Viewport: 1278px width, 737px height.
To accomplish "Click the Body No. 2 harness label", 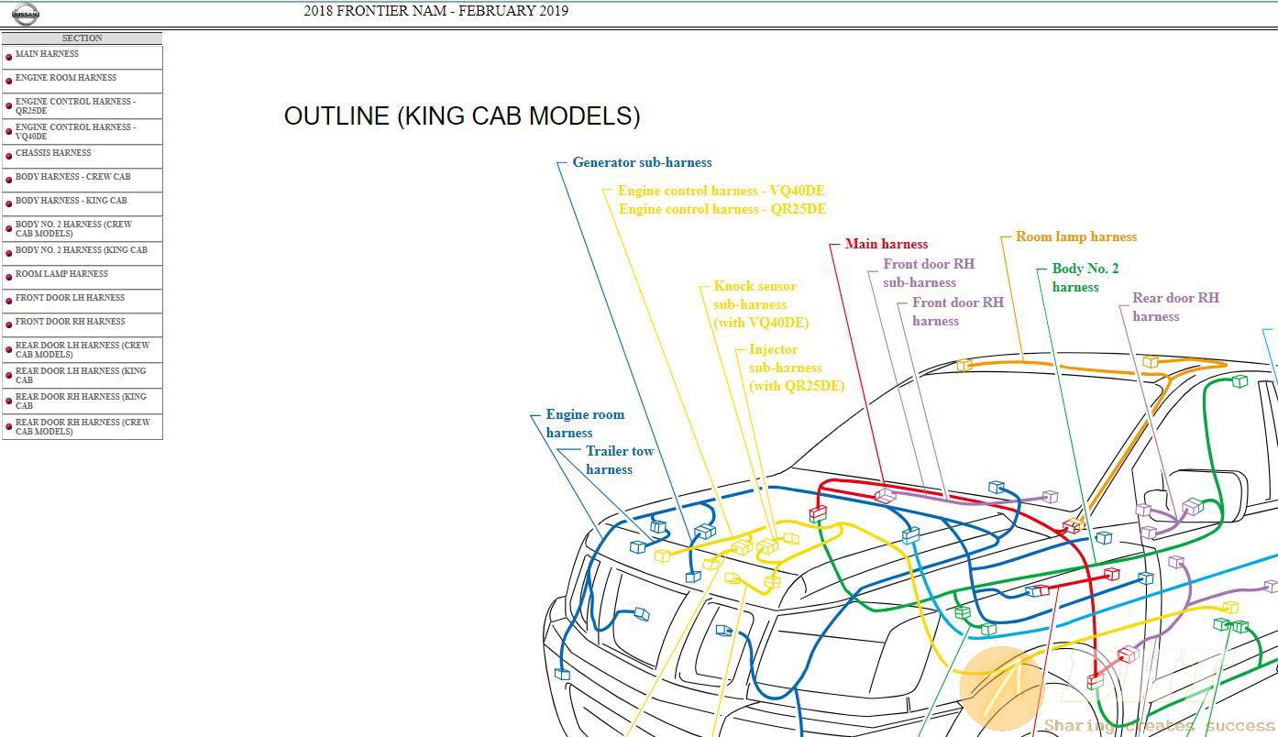I will [x=1085, y=278].
